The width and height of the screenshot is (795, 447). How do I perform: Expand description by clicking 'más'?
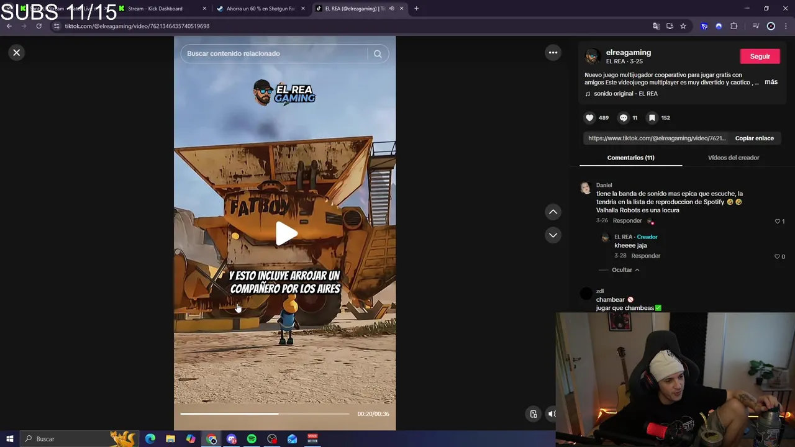(771, 82)
